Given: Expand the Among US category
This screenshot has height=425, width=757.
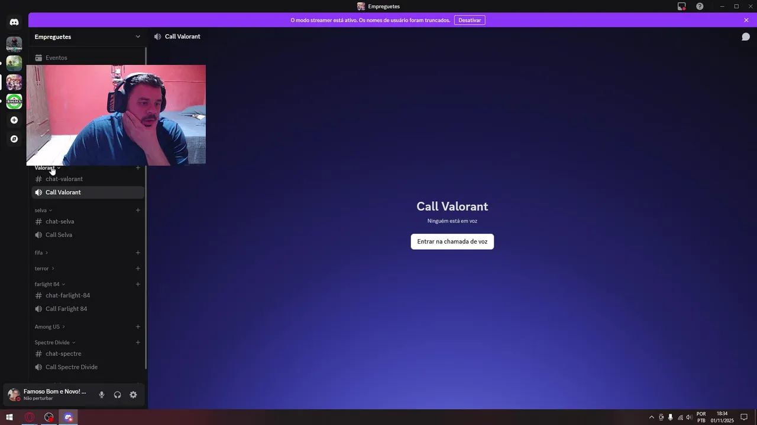Looking at the screenshot, I should pos(50,326).
